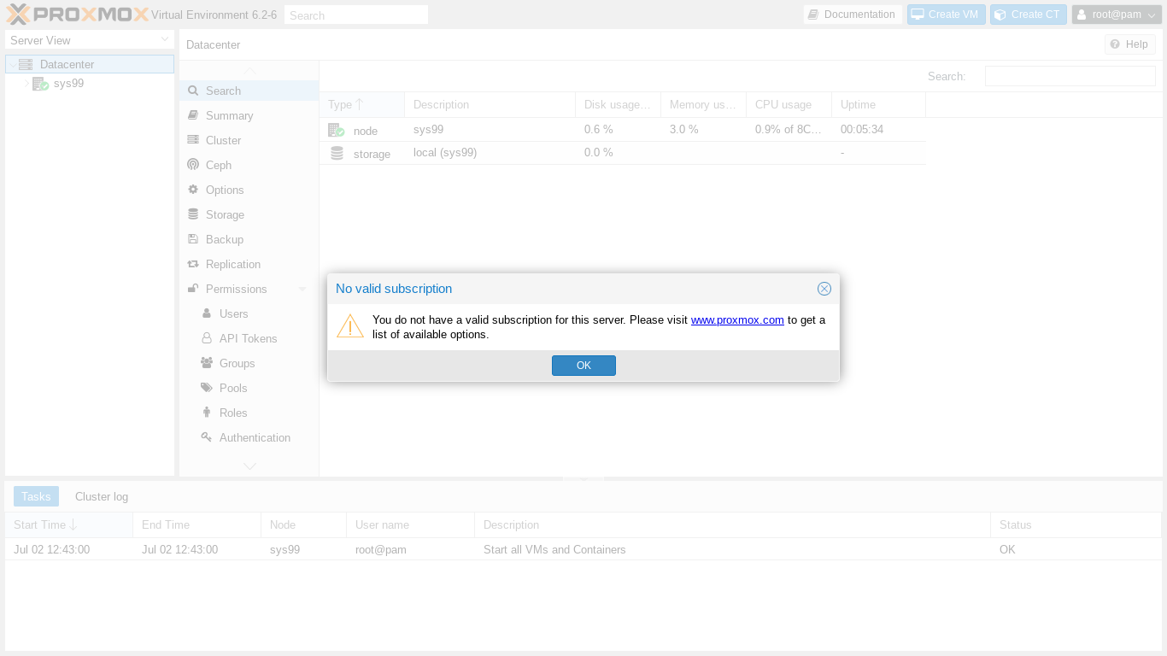Viewport: 1167px width, 656px height.
Task: Switch to the Cluster log tab
Action: pos(102,496)
